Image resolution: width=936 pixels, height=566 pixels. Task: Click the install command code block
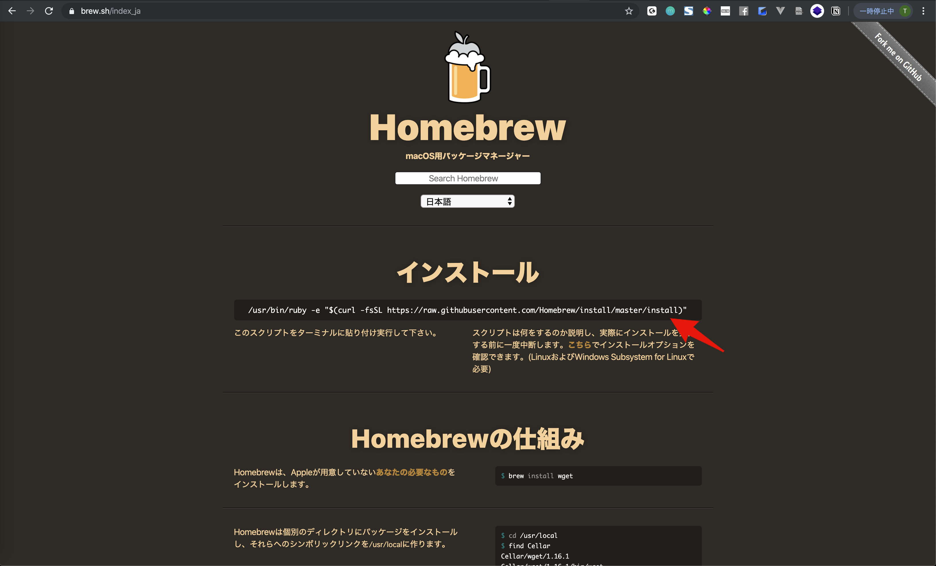468,310
